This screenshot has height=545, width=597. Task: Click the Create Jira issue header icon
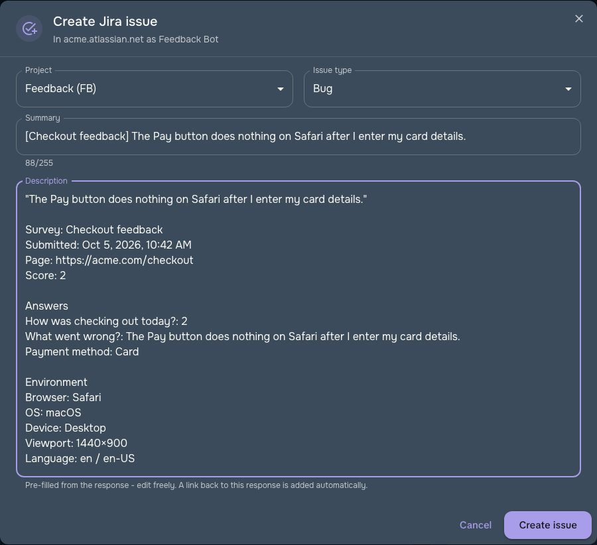point(29,29)
